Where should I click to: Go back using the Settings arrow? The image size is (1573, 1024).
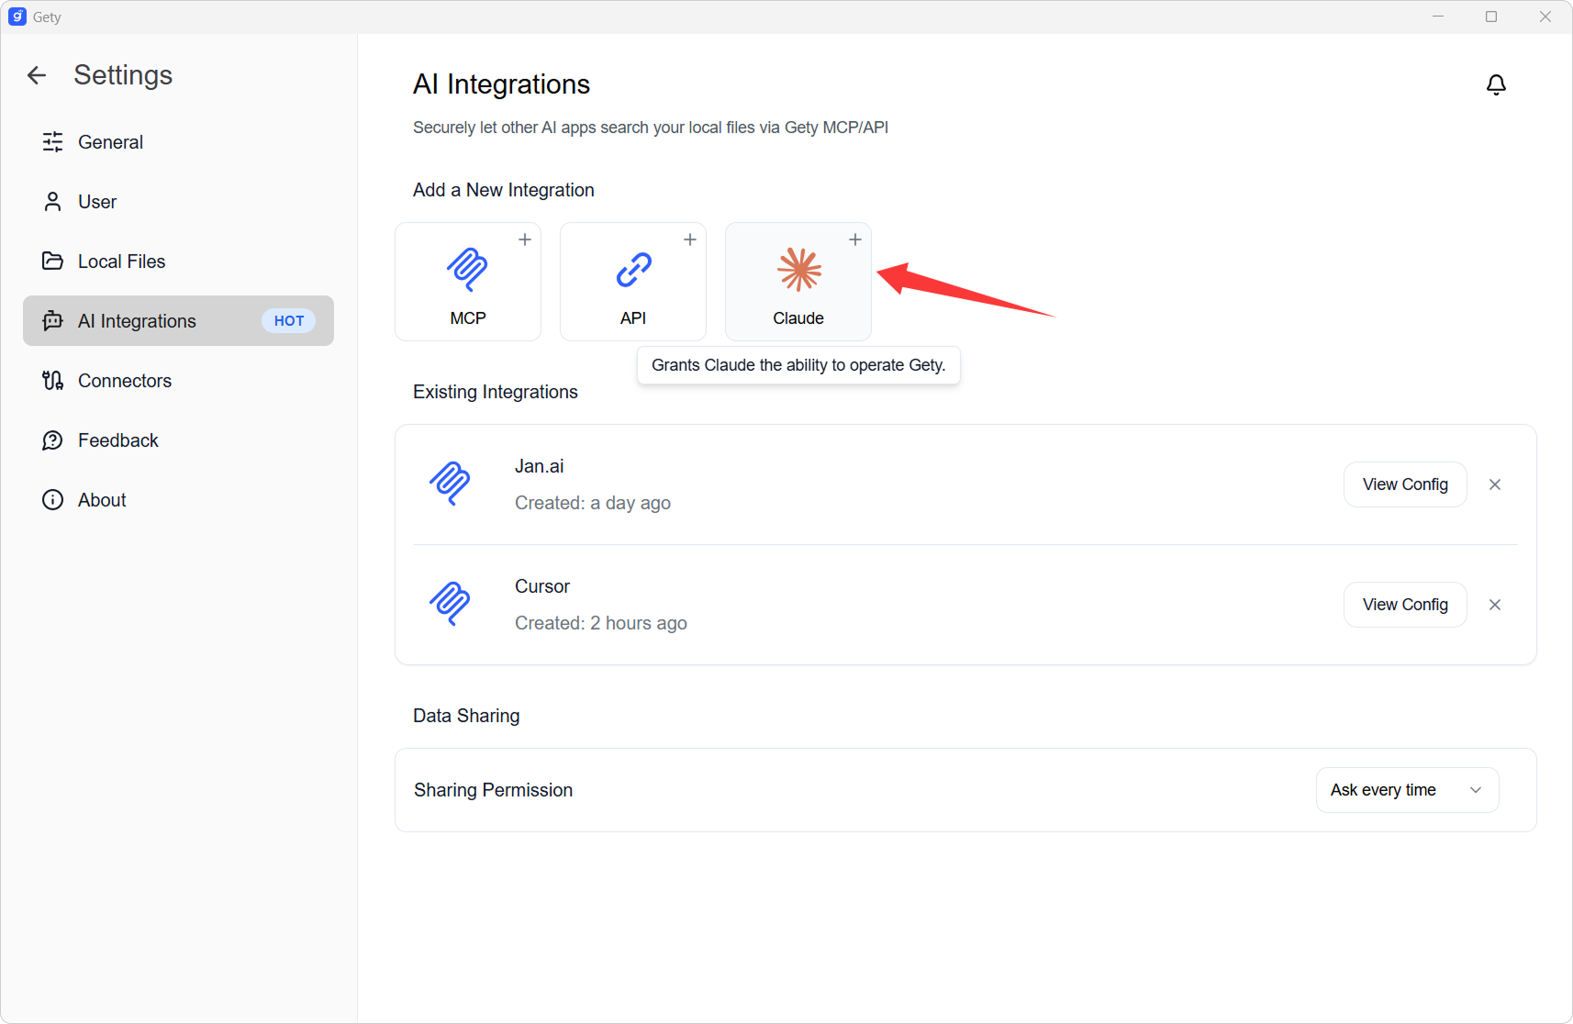click(37, 75)
